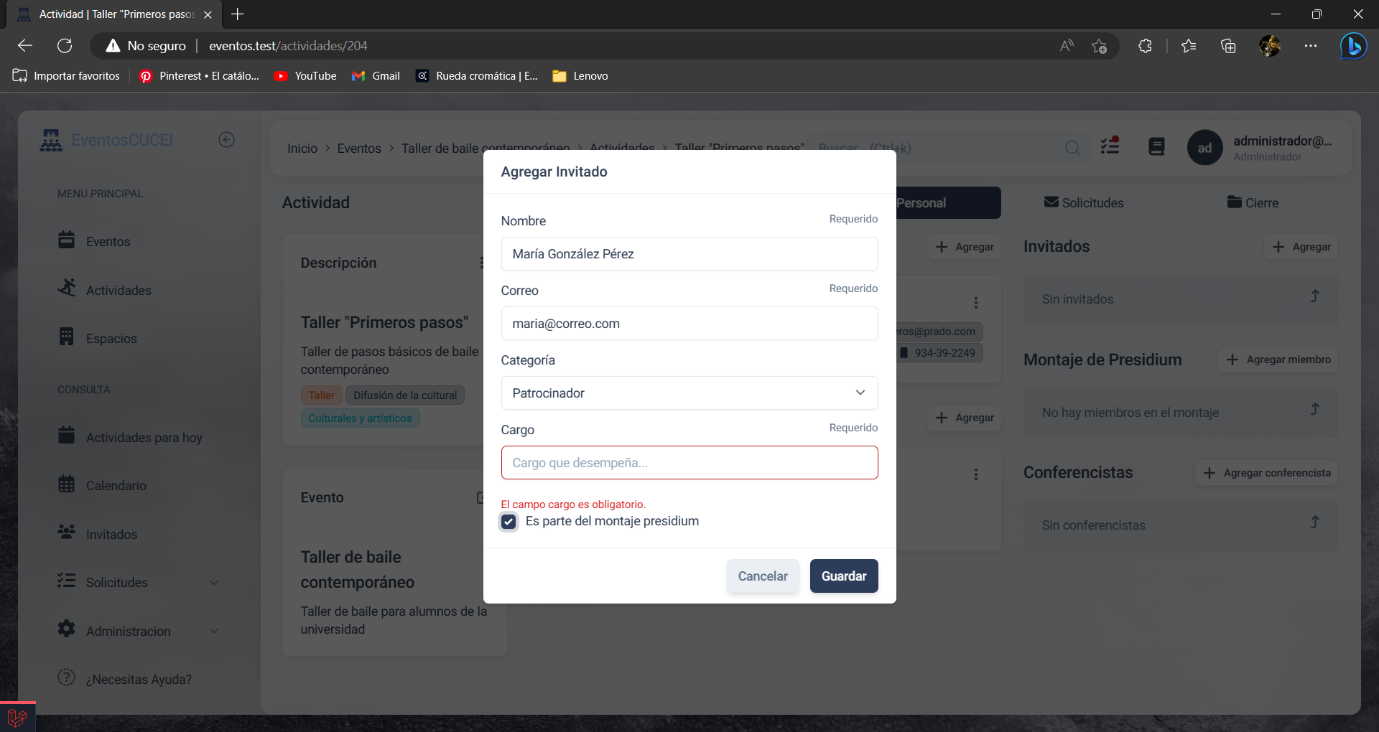The image size is (1379, 732).
Task: Open the task list notifications icon
Action: (x=1110, y=146)
